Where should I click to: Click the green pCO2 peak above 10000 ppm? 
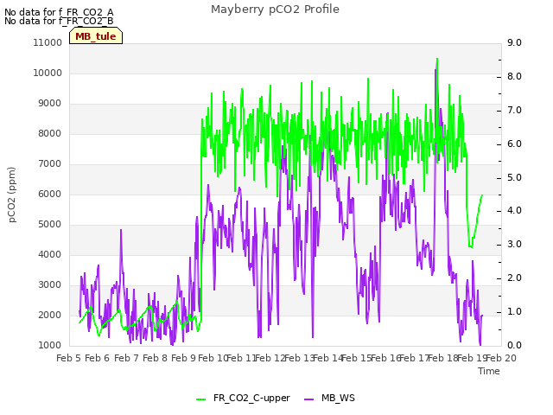pos(437,60)
